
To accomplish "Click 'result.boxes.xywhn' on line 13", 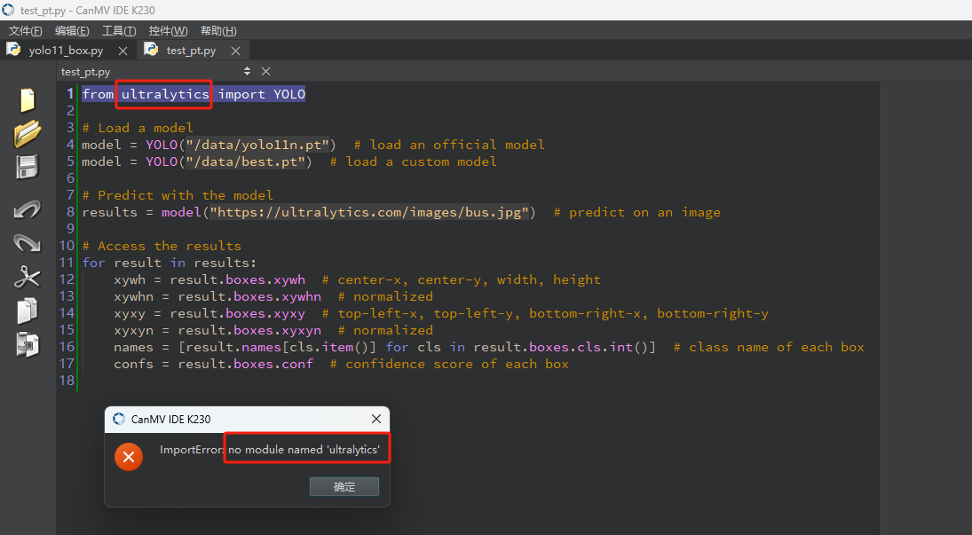I will [249, 296].
